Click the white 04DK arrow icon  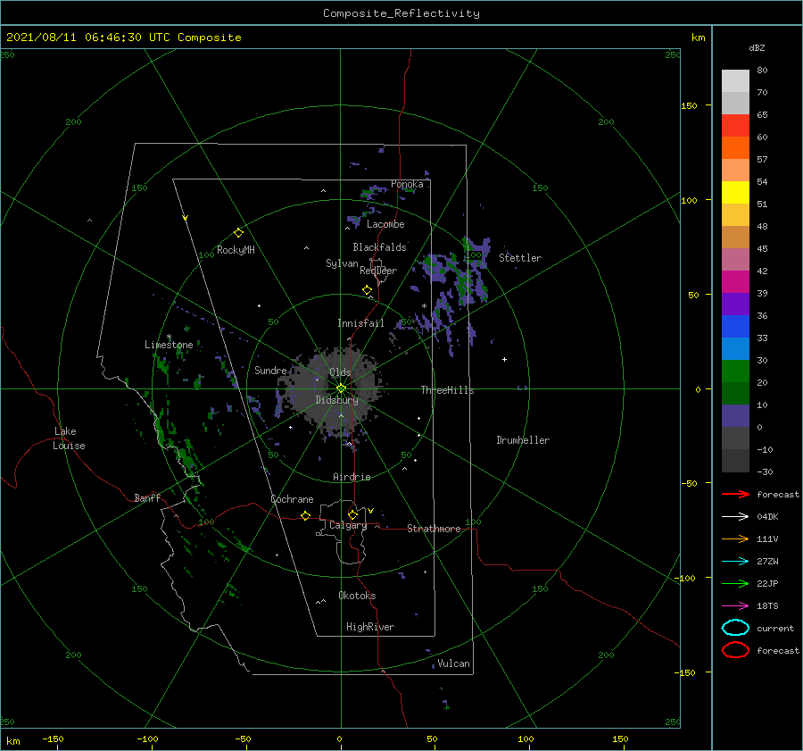pos(735,516)
